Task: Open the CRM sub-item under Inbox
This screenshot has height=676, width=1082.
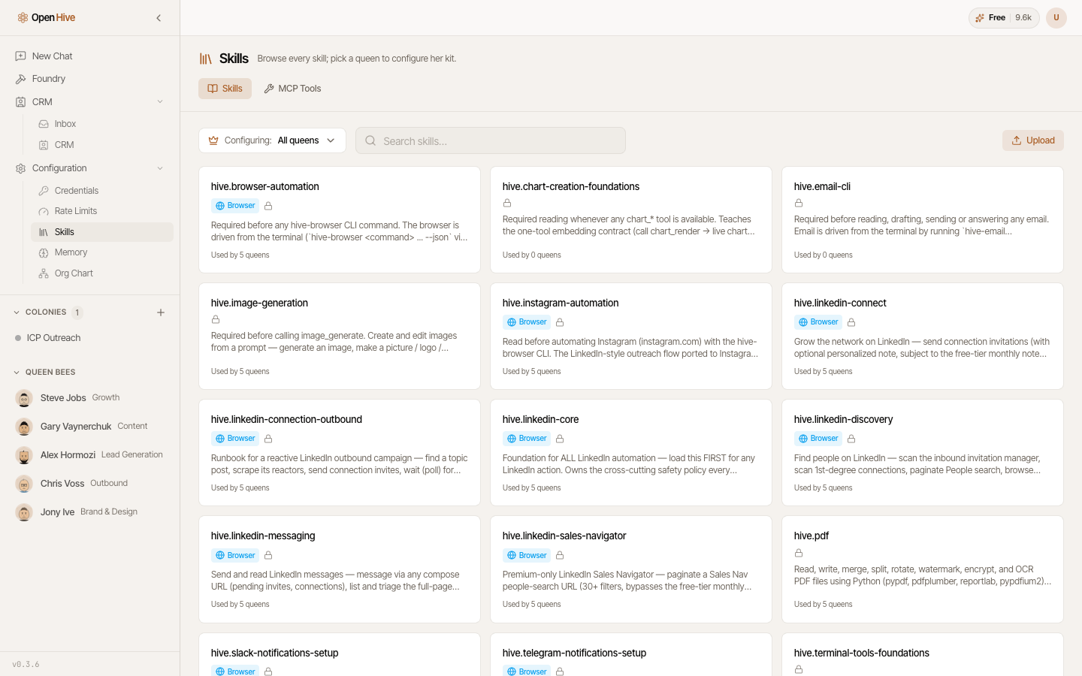Action: [x=101, y=145]
